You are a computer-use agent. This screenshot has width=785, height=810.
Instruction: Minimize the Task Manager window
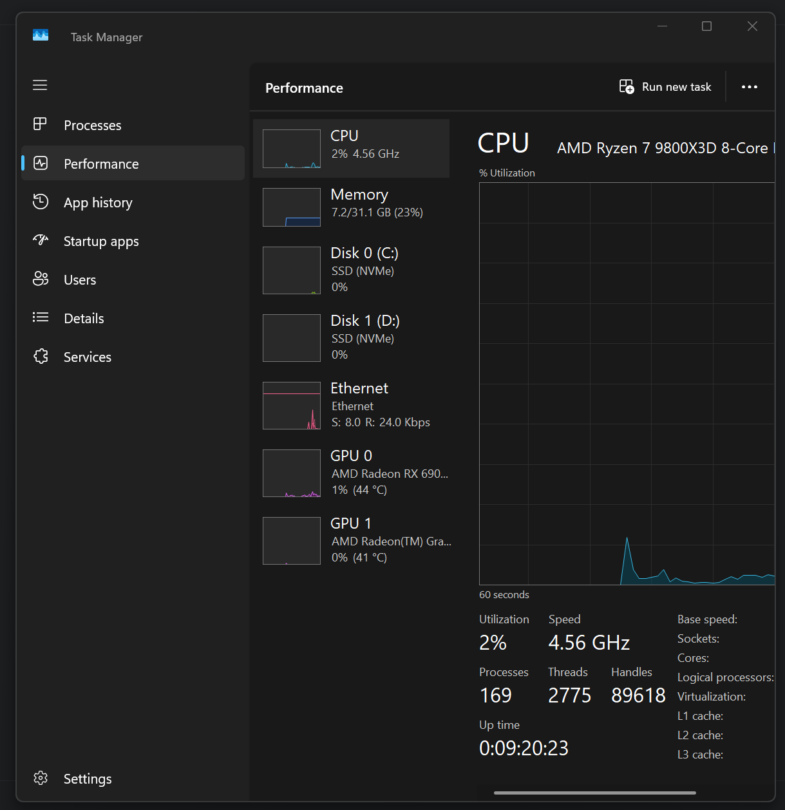point(662,26)
